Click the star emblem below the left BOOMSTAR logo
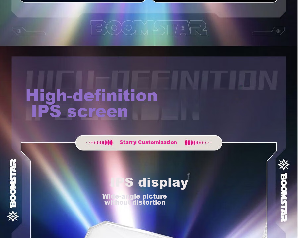 pyautogui.click(x=13, y=216)
